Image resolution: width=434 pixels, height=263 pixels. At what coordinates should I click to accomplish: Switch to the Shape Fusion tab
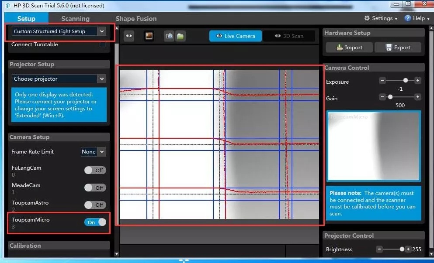pyautogui.click(x=136, y=19)
